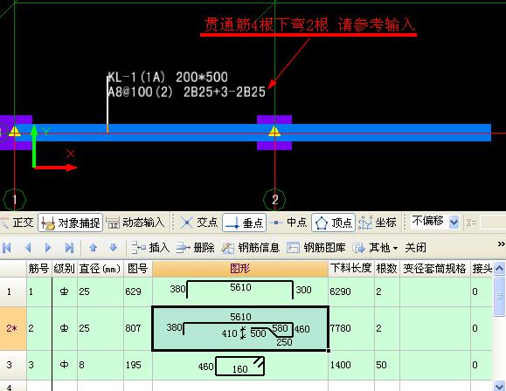Enable 交点 intersection snap
506x391 pixels.
coord(198,223)
